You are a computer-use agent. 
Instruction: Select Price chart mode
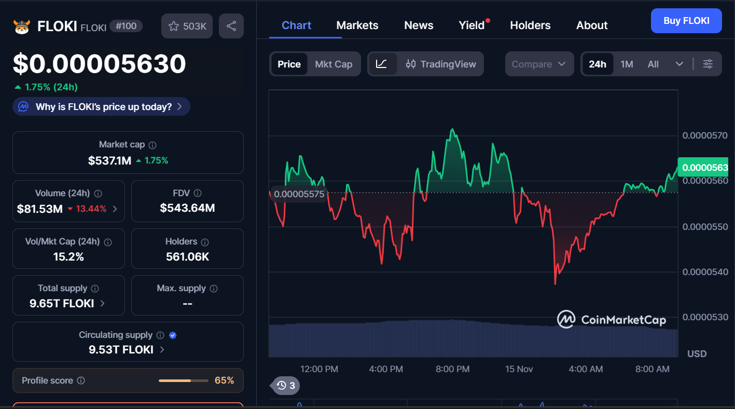[289, 64]
